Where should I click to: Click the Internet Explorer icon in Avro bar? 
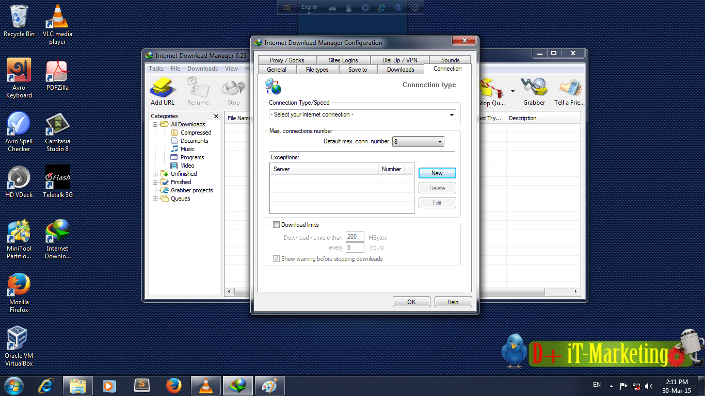pyautogui.click(x=382, y=7)
